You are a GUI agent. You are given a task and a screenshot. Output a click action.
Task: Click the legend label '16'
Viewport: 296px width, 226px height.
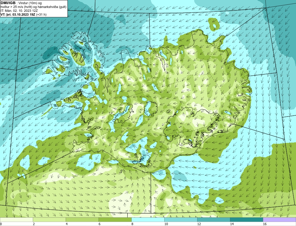pyautogui.click(x=264, y=224)
